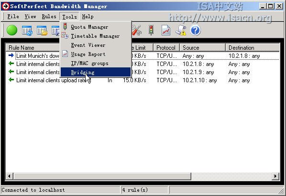Click the '4 rule(s)' status bar entry
This screenshot has height=196, width=286.
coord(135,190)
